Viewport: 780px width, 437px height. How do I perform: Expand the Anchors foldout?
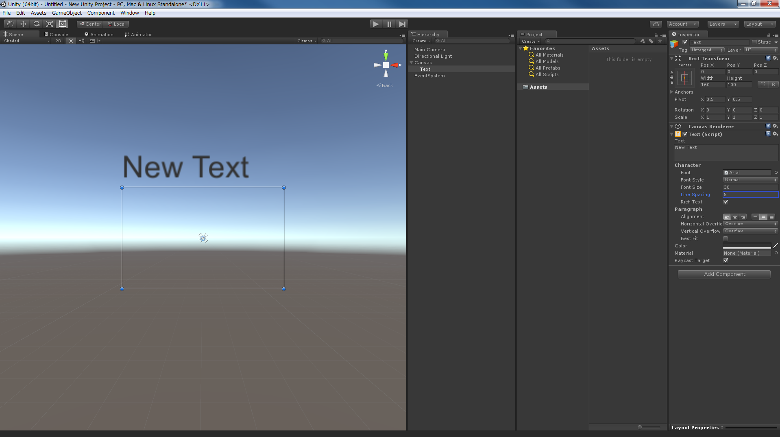(672, 92)
